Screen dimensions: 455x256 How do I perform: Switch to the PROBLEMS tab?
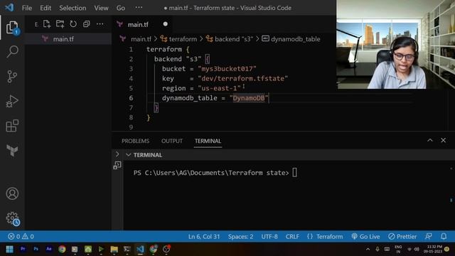(136, 141)
